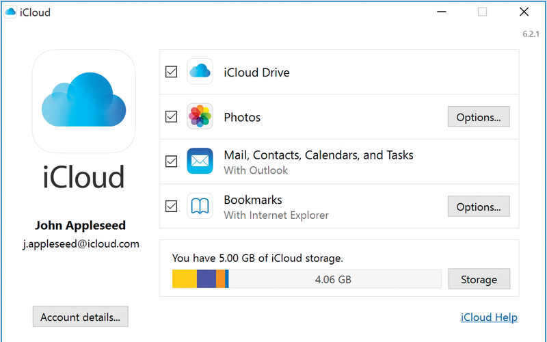Follow the iCloud Help link
This screenshot has height=342, width=547.
[x=489, y=317]
